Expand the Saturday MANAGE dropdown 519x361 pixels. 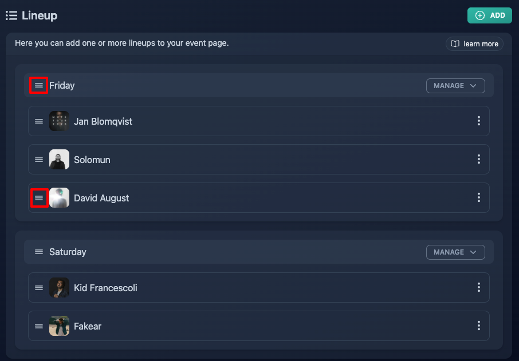(x=455, y=252)
